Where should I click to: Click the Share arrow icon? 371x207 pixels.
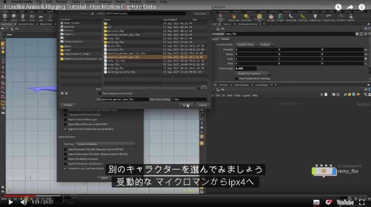point(350,7)
